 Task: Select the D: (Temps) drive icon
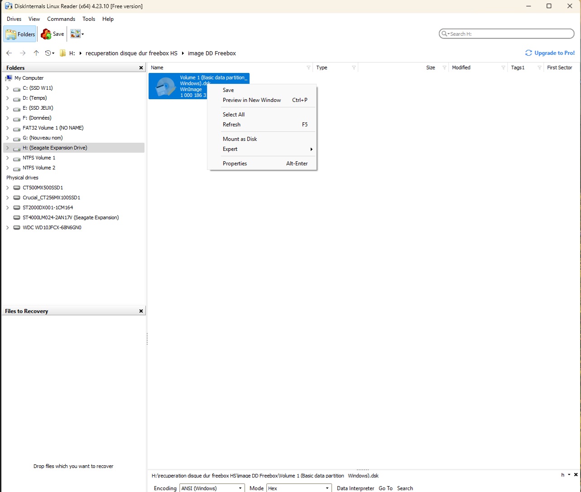tap(17, 98)
